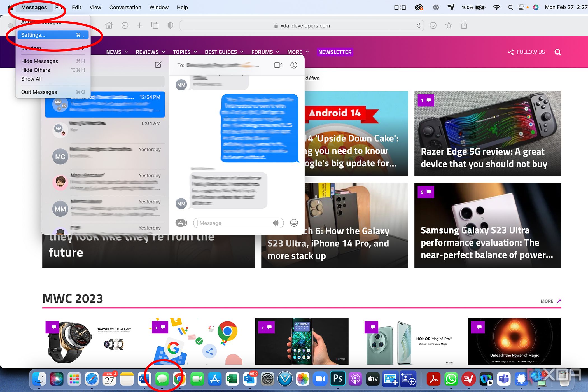Open Podcasts from the Dock
This screenshot has width=588, height=392.
(x=355, y=379)
